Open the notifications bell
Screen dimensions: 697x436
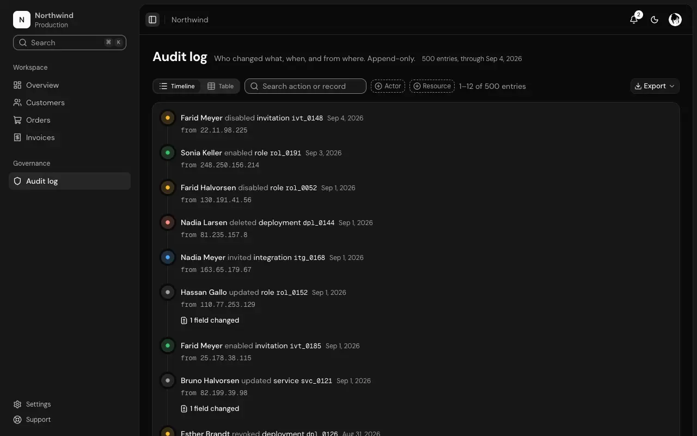click(634, 20)
